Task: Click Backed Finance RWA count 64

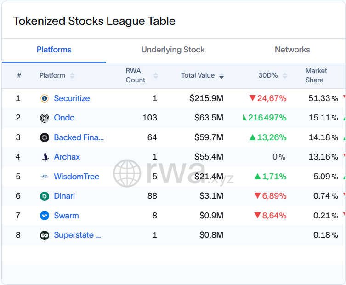Action: pos(152,137)
